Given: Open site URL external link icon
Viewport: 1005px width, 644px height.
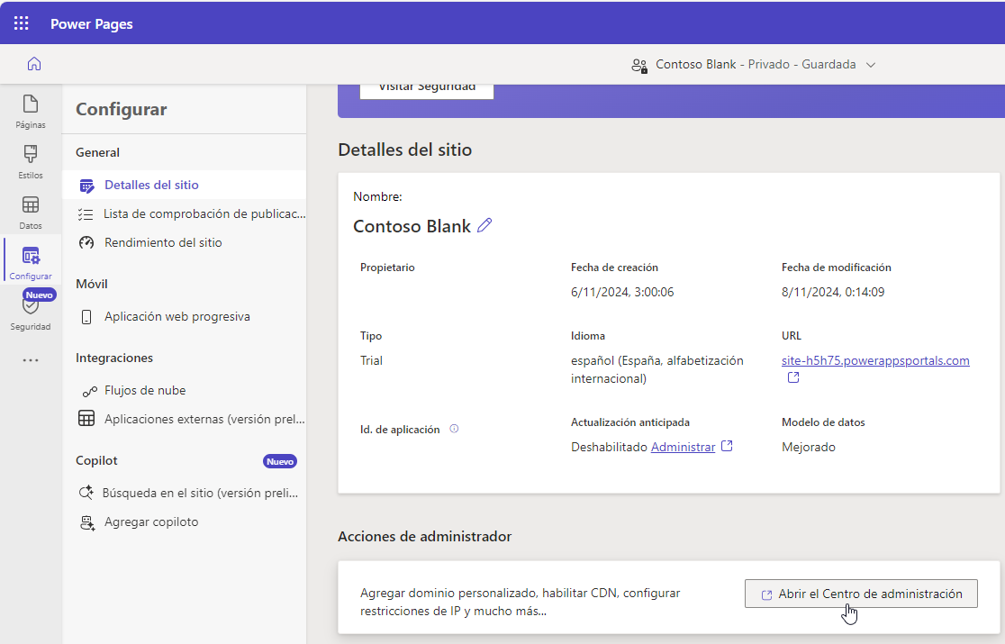Looking at the screenshot, I should (x=792, y=377).
